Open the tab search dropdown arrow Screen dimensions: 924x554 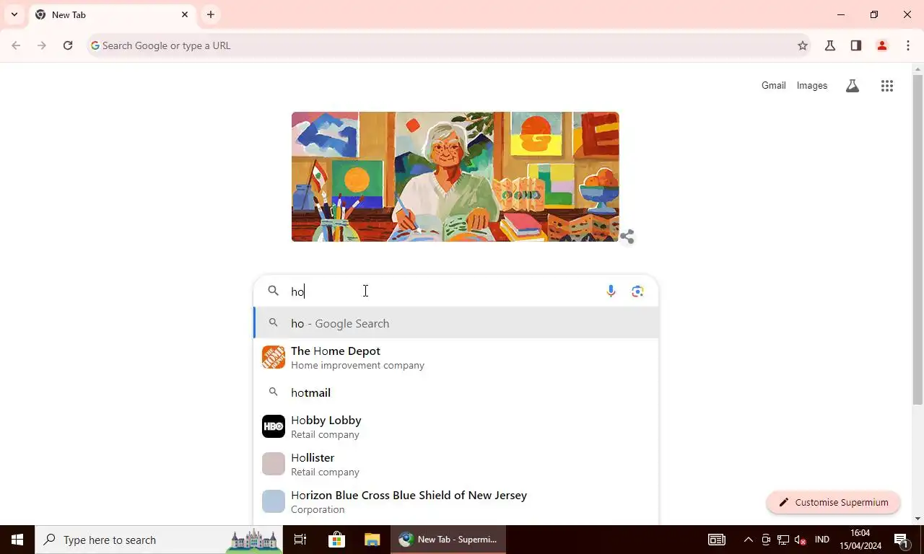(14, 14)
